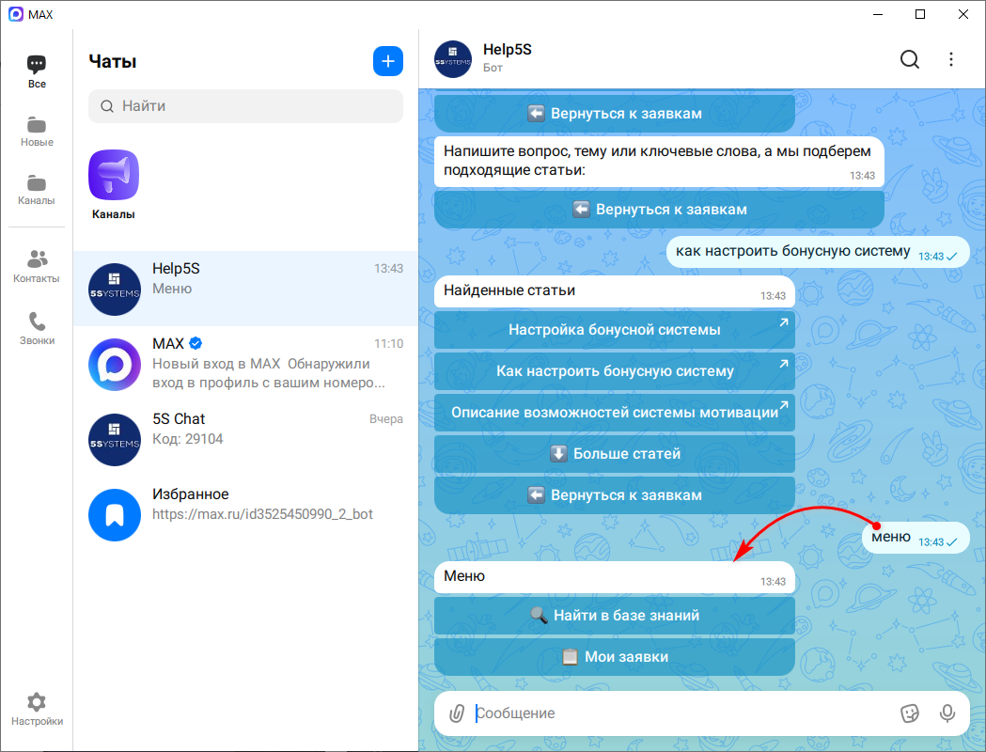986x752 pixels.
Task: Open the Каналы folder in sidebar
Action: pos(37,190)
